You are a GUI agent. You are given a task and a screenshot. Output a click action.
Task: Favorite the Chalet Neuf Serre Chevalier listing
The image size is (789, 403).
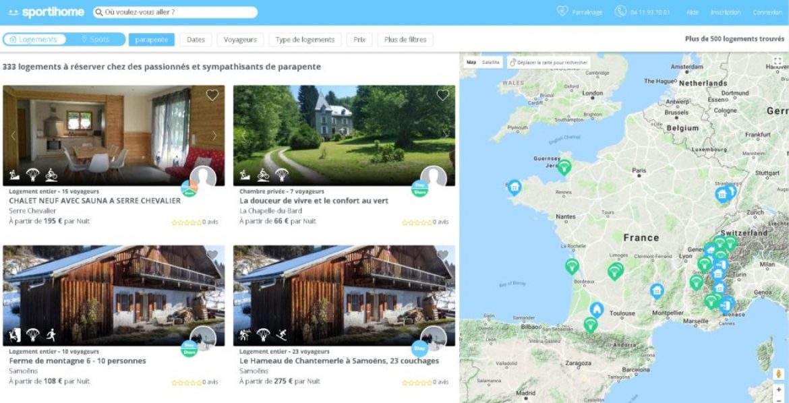coord(212,95)
